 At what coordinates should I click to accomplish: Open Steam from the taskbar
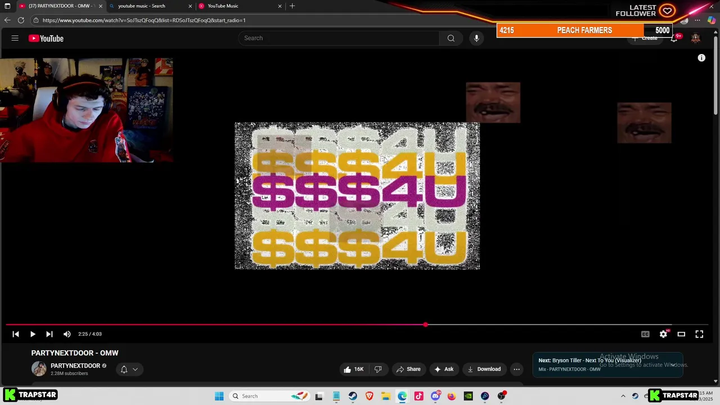pos(353,396)
